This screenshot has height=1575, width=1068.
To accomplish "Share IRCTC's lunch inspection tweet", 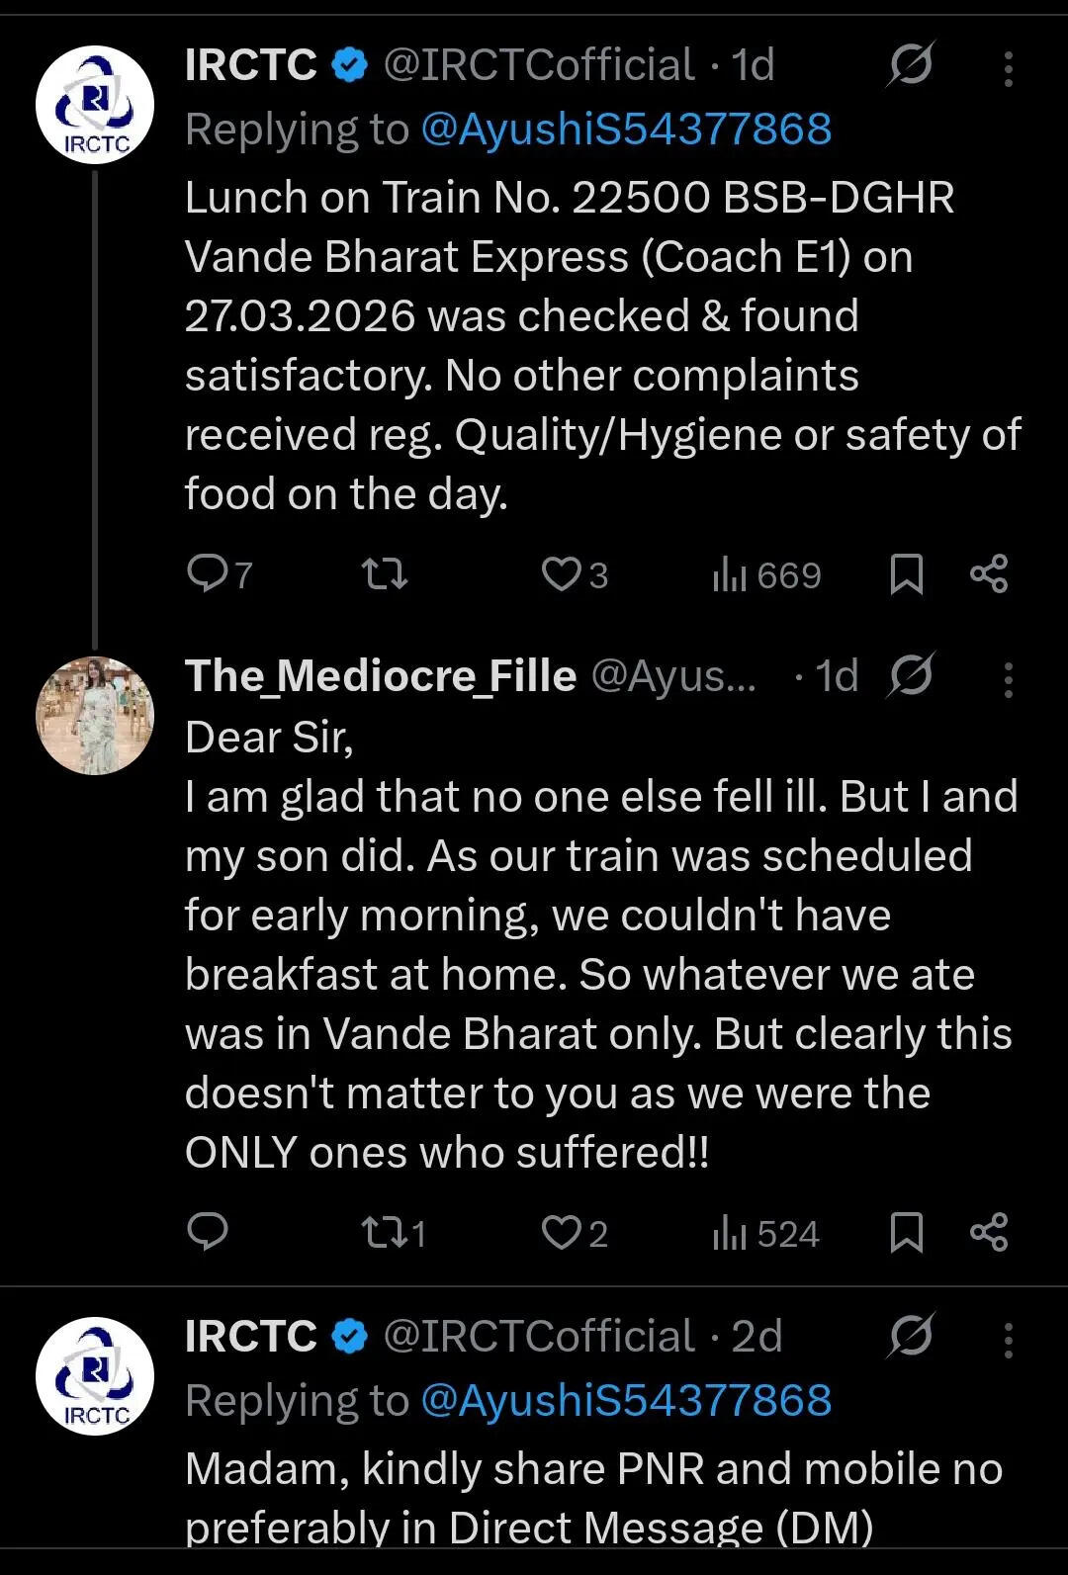I will click(989, 573).
